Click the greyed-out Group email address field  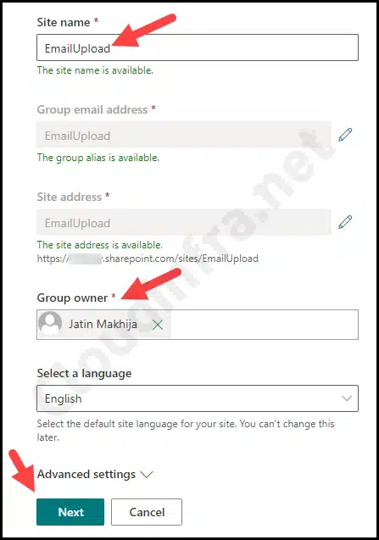[x=184, y=135]
